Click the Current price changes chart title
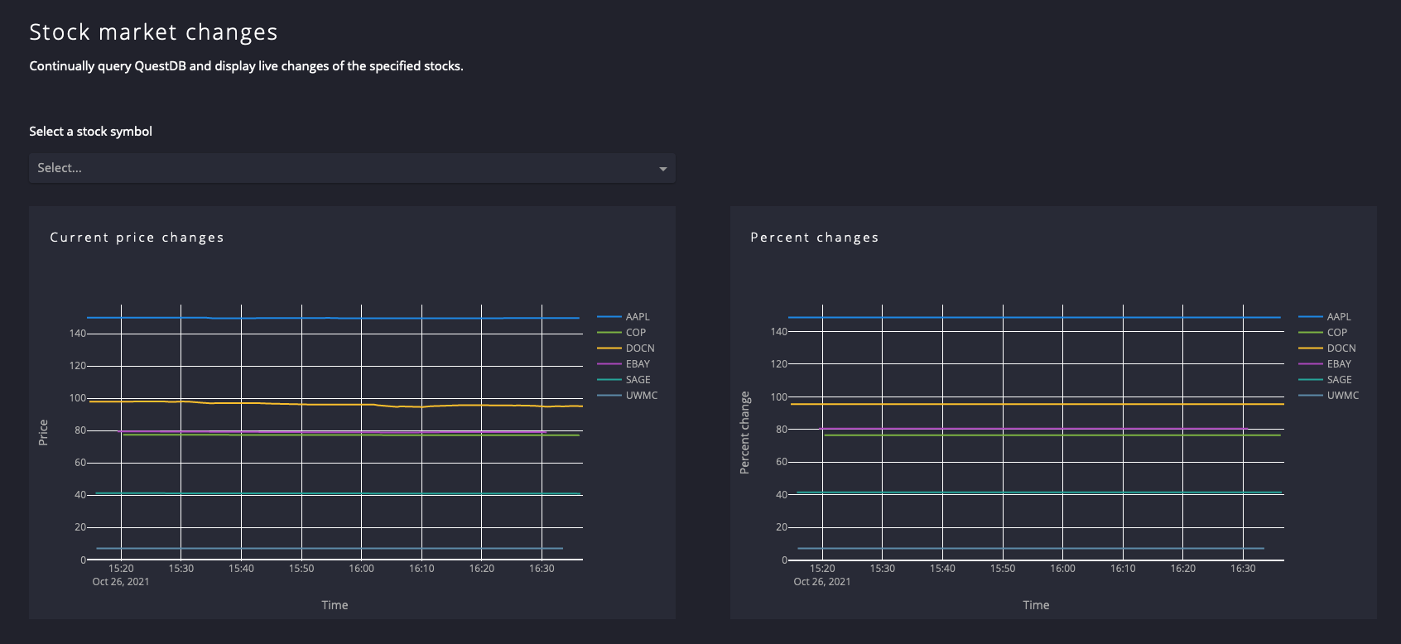1401x644 pixels. (x=137, y=238)
